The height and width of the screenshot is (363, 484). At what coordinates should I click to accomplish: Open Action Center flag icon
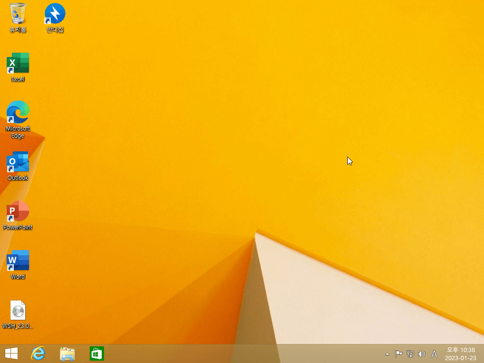(x=399, y=354)
